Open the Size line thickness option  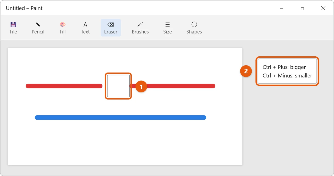click(x=167, y=28)
